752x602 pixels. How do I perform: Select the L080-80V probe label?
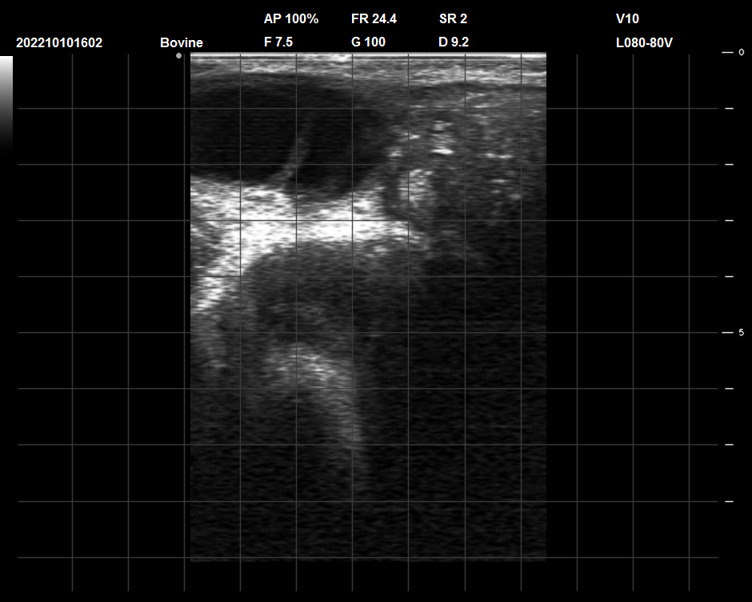click(644, 42)
